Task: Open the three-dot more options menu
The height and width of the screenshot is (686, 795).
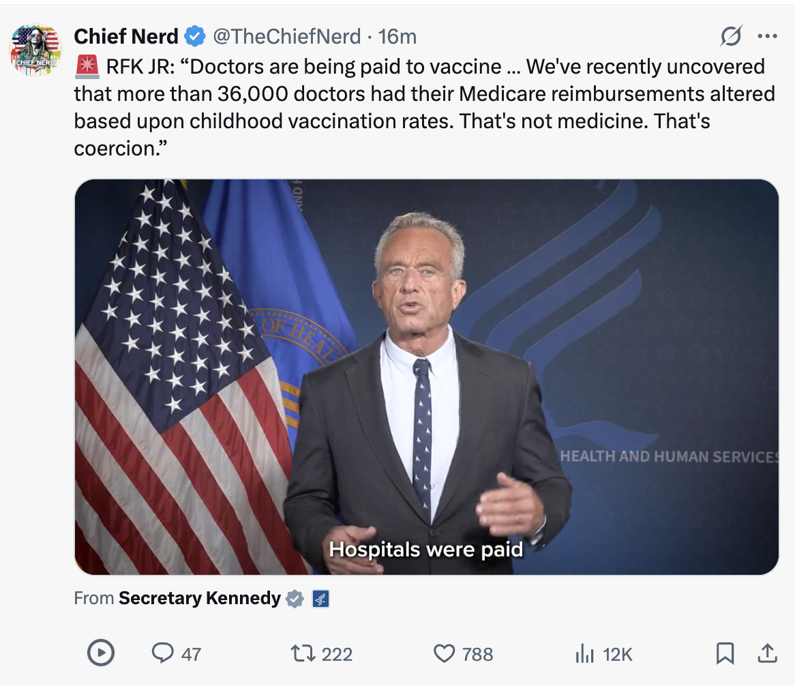Action: [767, 36]
